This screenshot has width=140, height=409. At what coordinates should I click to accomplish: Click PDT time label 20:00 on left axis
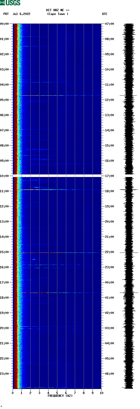tap(5, 328)
